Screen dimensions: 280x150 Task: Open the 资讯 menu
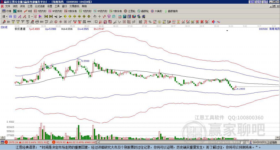(x=22, y=6)
